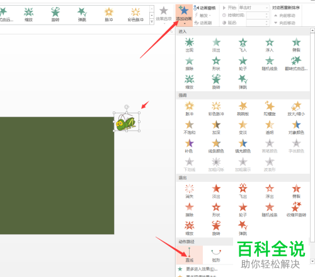The height and width of the screenshot is (277, 315).
Task: Activate the Animation Painter (动画刷)
Action: tap(203, 23)
